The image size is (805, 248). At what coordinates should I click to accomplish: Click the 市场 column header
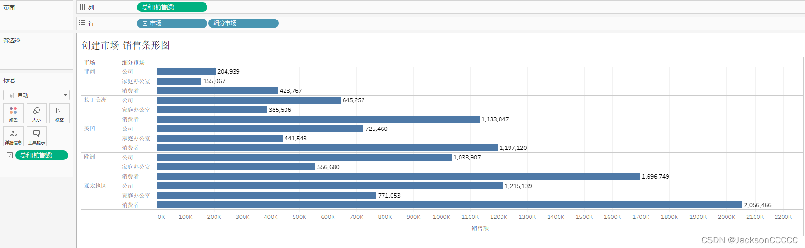click(89, 62)
